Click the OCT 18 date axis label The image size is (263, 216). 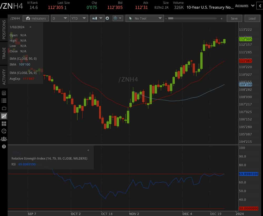tap(107, 214)
